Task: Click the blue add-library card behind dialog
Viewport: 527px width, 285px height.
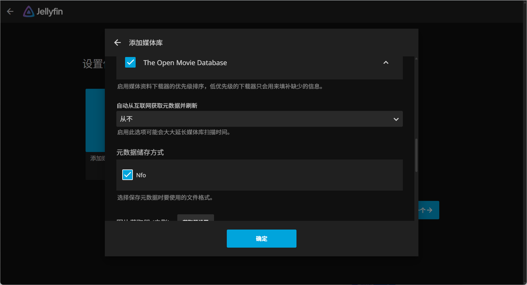Action: [95, 120]
